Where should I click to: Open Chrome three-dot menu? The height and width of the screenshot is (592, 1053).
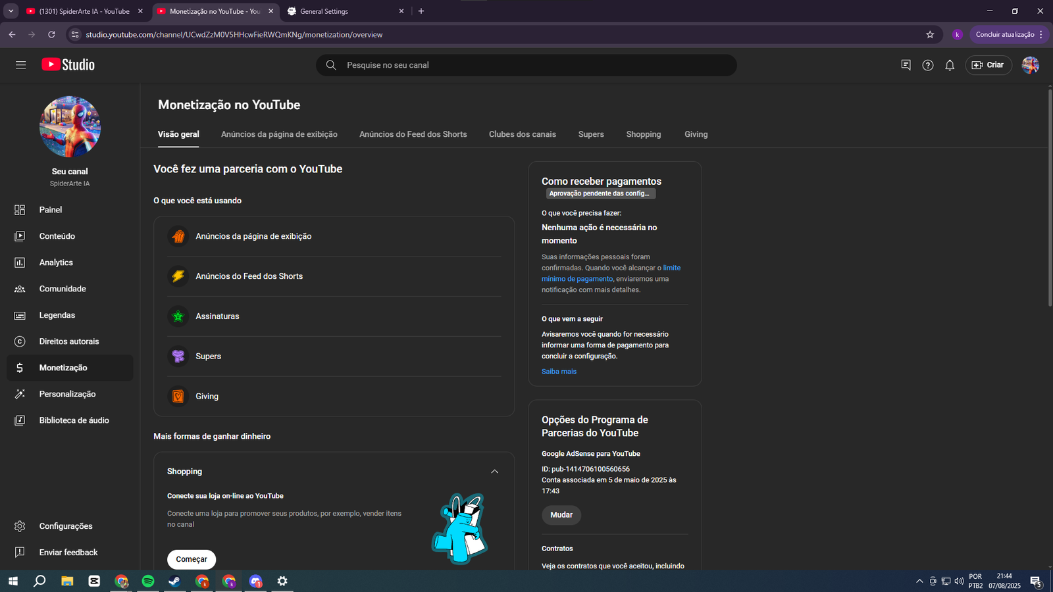[1041, 35]
